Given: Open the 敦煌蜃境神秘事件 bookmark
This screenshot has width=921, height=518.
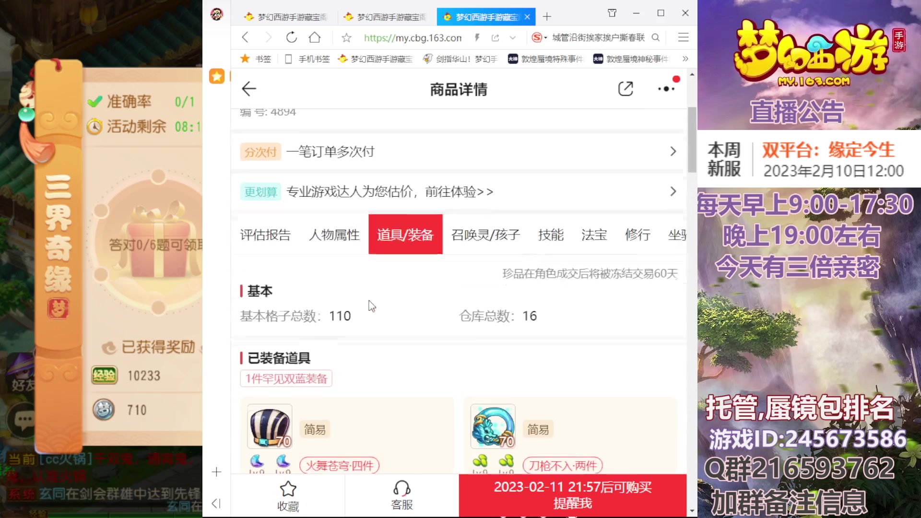Looking at the screenshot, I should click(x=631, y=59).
